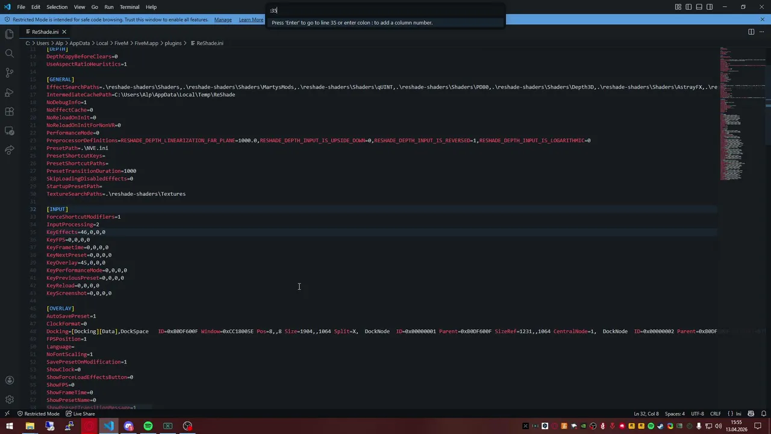The width and height of the screenshot is (771, 434).
Task: Click the PresetPath=.\NVE.ini line
Action: click(x=77, y=148)
